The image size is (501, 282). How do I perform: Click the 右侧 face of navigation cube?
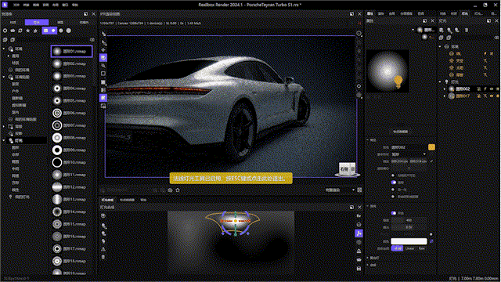344,169
